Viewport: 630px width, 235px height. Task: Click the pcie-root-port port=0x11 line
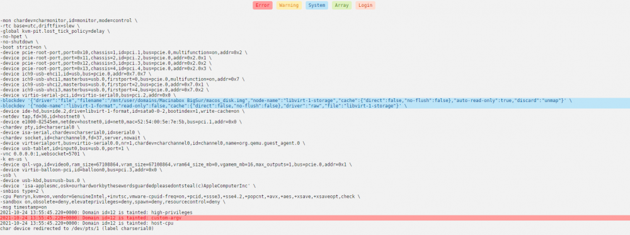point(106,57)
